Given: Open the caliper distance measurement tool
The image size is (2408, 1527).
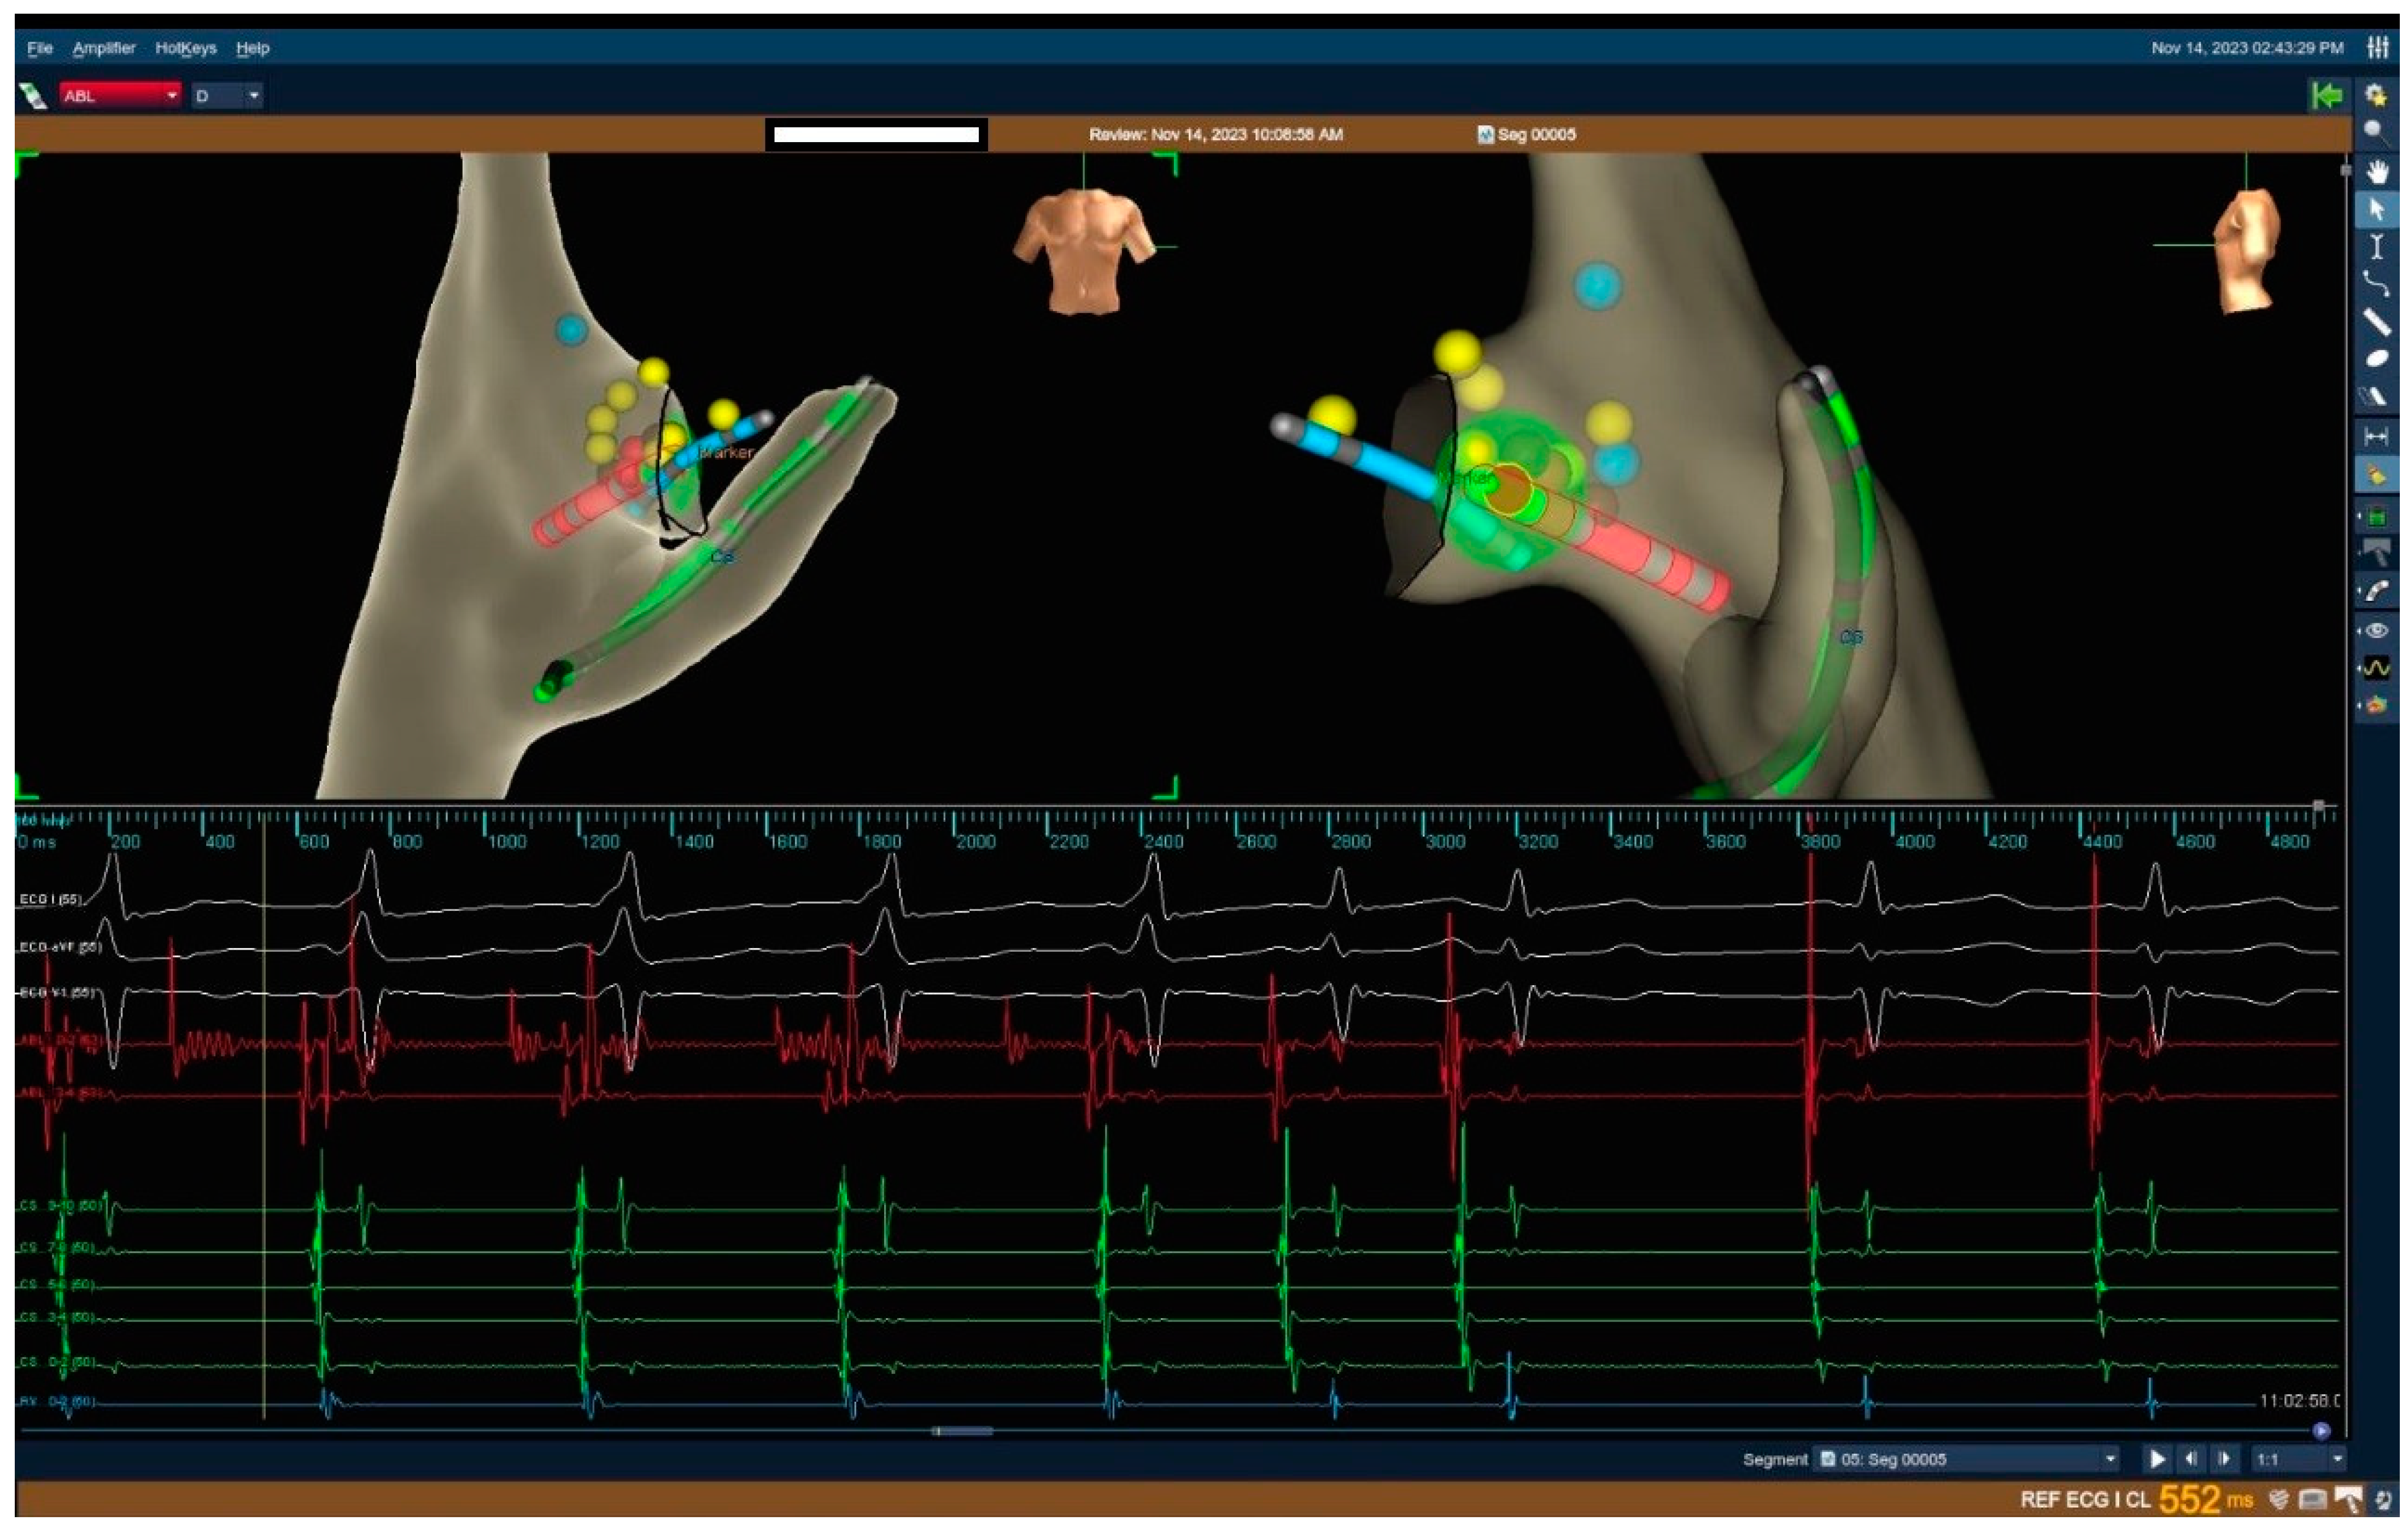Looking at the screenshot, I should (x=2376, y=436).
